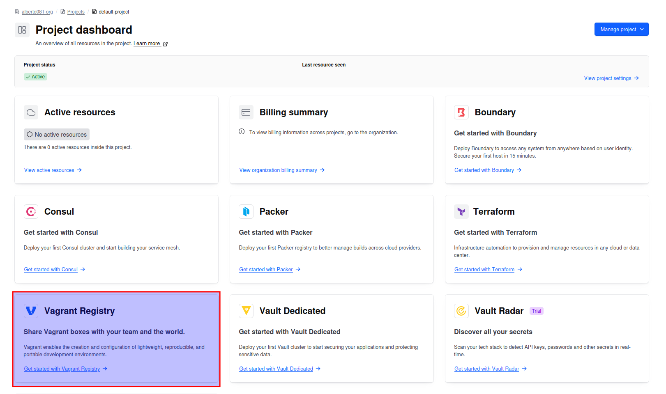Click the Vault Radar logo icon

click(x=461, y=311)
